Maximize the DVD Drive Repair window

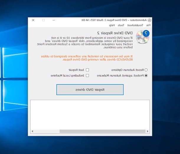pos(43,20)
